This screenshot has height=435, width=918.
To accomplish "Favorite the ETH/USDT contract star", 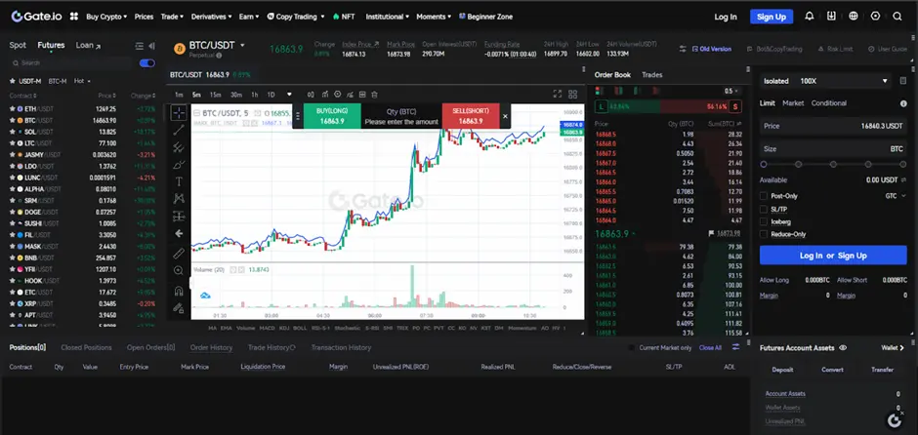I will 12,109.
